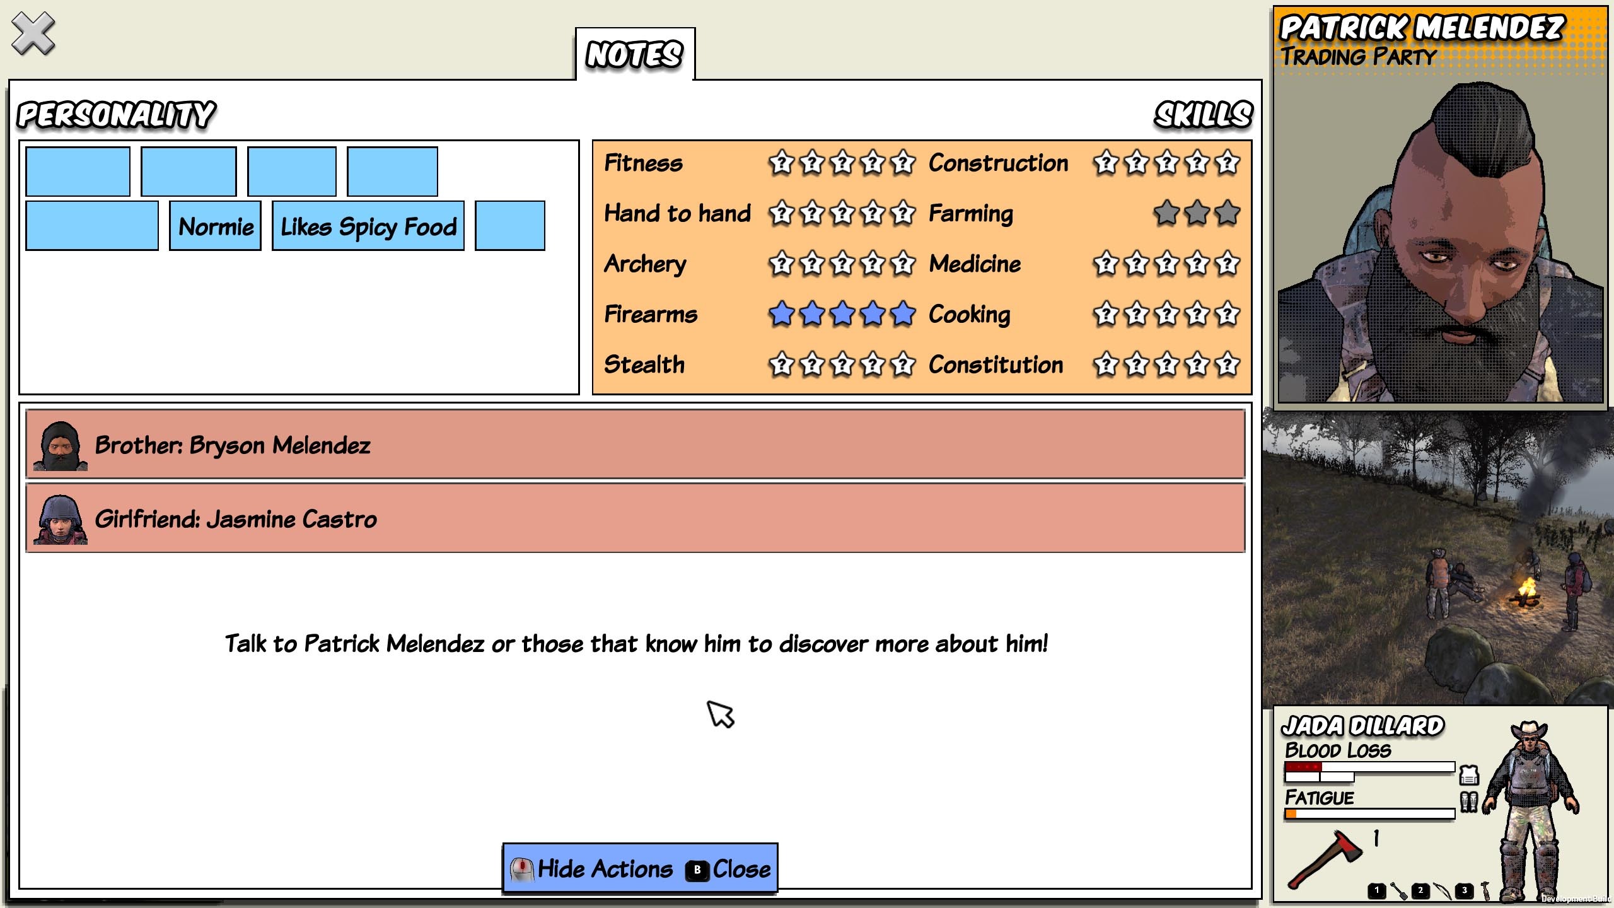Select the hammer in weapon slot 3

point(1485,891)
